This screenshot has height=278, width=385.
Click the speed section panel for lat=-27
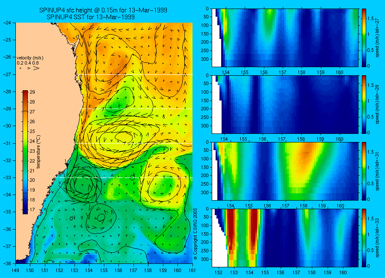(285, 38)
